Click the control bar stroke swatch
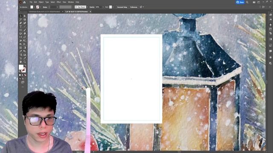Screen dimensions: 273x153 pos(38,7)
